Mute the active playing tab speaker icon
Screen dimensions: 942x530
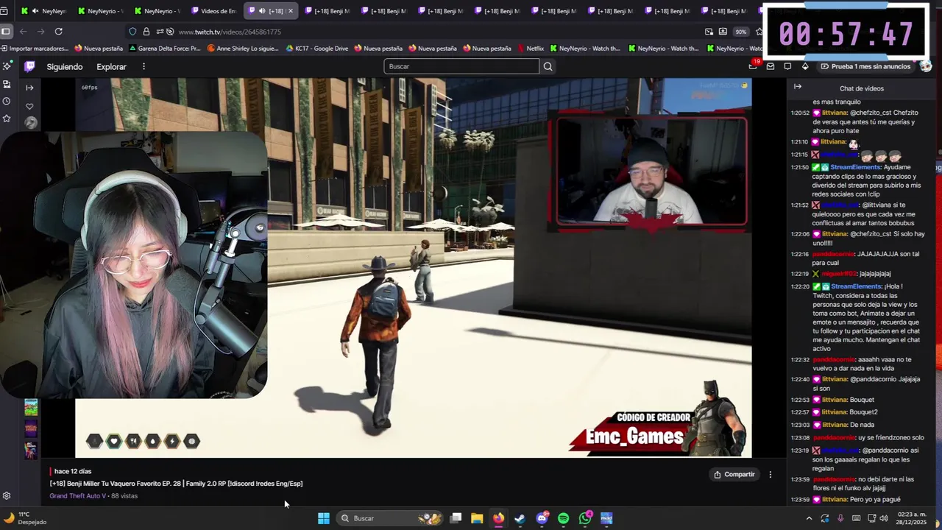pos(262,11)
